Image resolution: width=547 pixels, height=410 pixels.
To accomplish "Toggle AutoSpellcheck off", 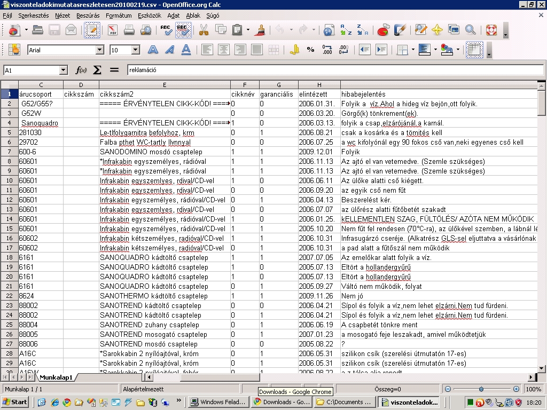I will coord(183,30).
